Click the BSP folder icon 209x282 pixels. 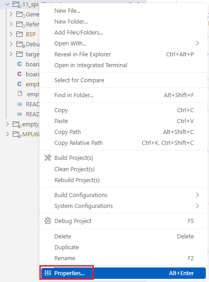tap(19, 34)
